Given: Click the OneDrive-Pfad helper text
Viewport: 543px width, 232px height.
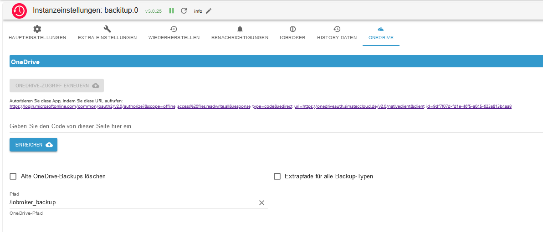Looking at the screenshot, I should [x=26, y=213].
